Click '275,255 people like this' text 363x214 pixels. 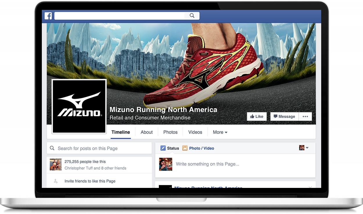[x=85, y=162]
